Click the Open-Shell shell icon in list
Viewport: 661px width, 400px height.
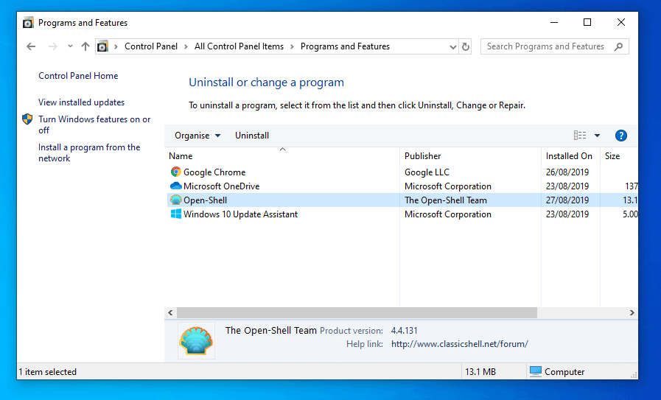(x=175, y=200)
